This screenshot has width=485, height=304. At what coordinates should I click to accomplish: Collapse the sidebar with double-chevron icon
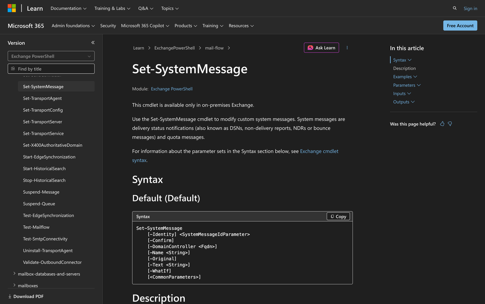[x=93, y=43]
